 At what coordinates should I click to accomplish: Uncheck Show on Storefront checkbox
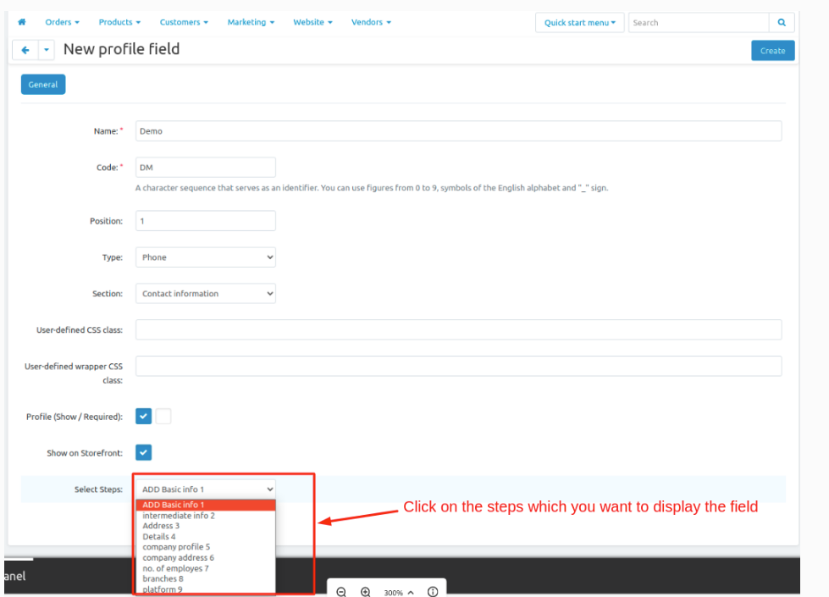[144, 453]
